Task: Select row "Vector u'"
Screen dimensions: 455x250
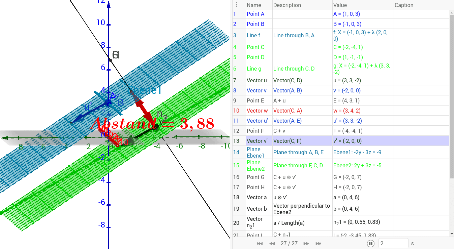Action: coord(340,121)
